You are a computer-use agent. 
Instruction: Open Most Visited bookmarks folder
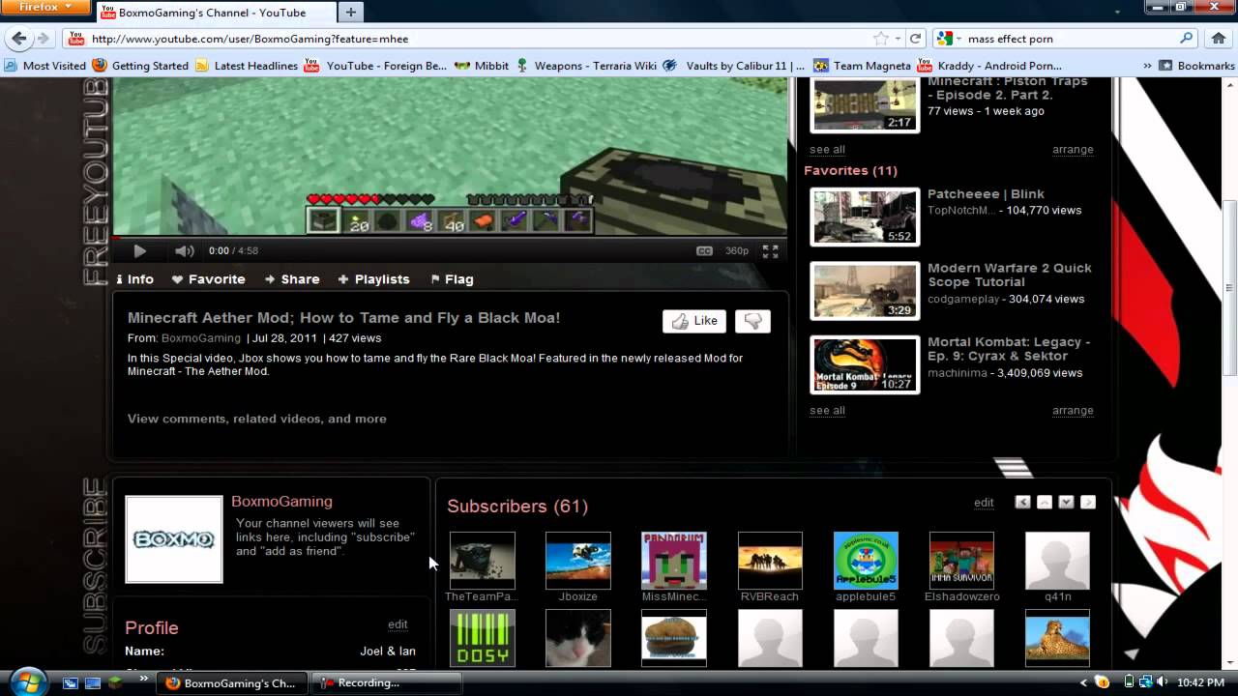(x=45, y=66)
